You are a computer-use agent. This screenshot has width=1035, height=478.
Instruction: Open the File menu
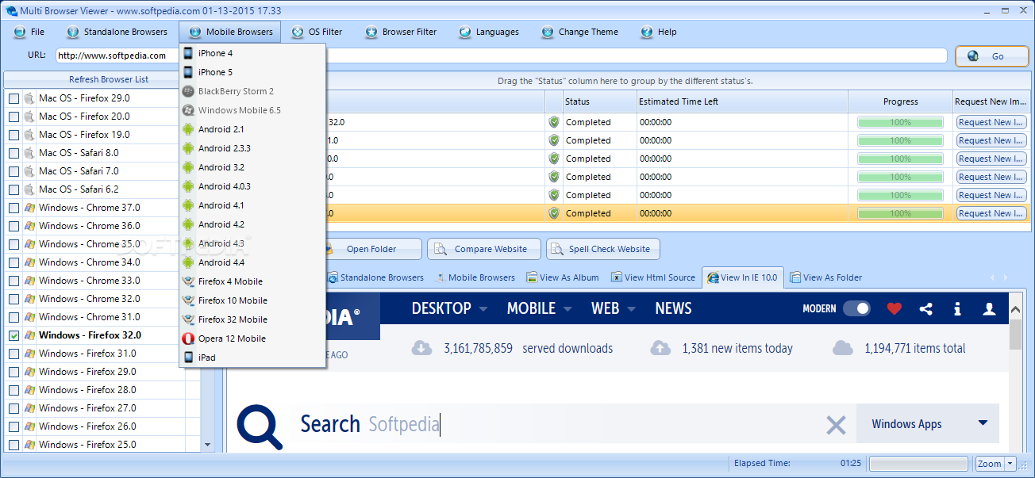[x=29, y=32]
